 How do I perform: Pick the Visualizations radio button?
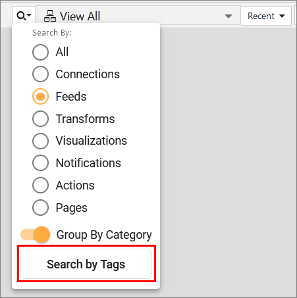click(x=40, y=141)
